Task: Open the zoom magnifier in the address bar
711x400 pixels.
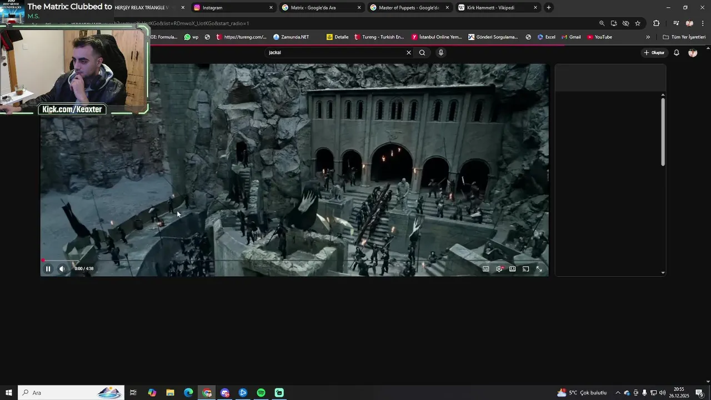Action: tap(602, 23)
